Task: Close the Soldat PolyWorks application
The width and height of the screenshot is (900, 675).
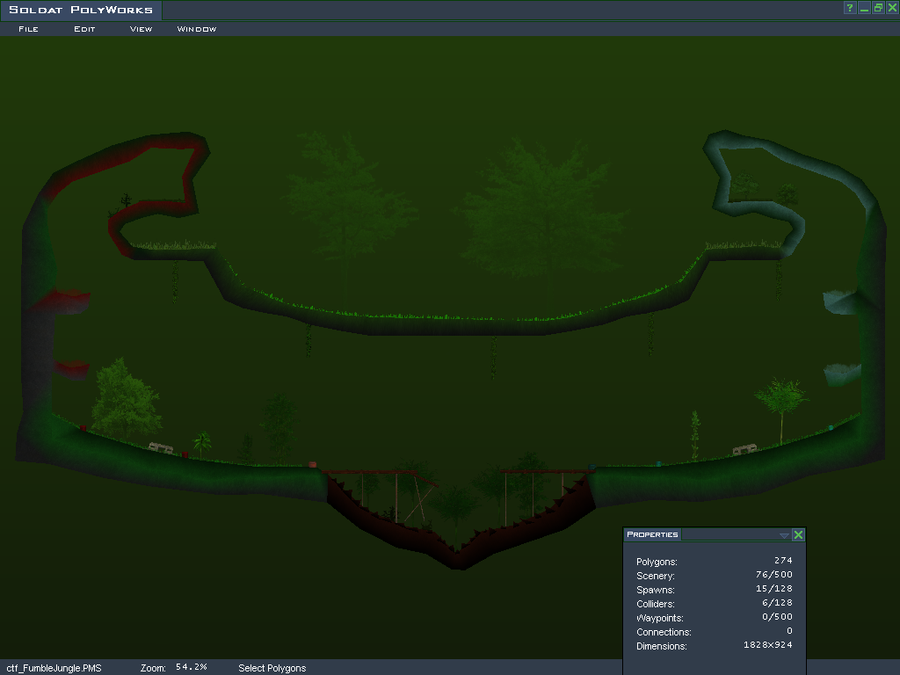Action: coord(892,8)
